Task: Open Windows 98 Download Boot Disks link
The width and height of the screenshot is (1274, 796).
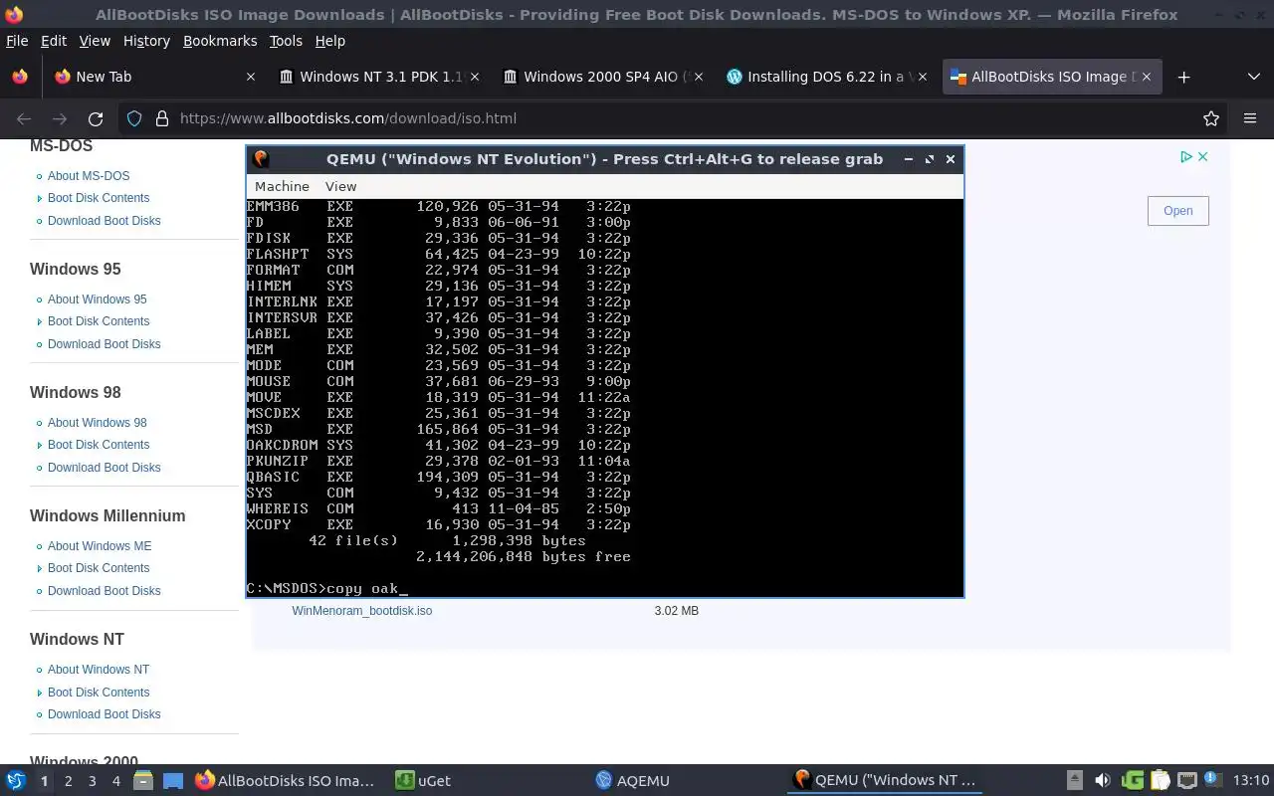Action: [x=104, y=468]
